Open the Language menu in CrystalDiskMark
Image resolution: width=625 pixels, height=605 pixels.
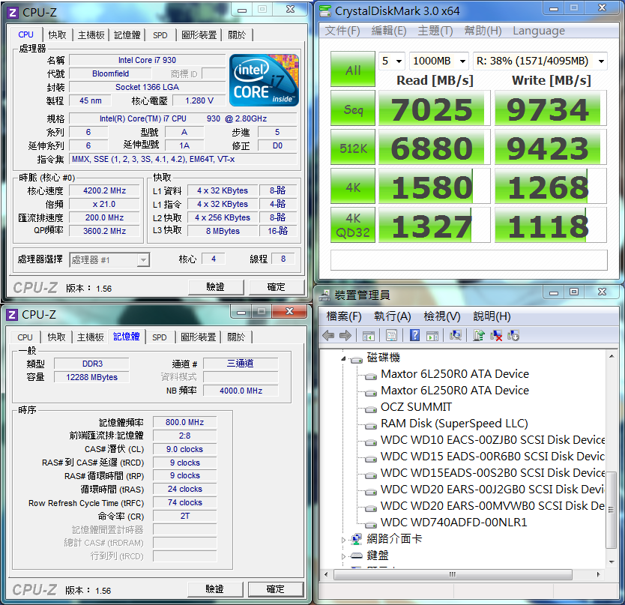[539, 31]
